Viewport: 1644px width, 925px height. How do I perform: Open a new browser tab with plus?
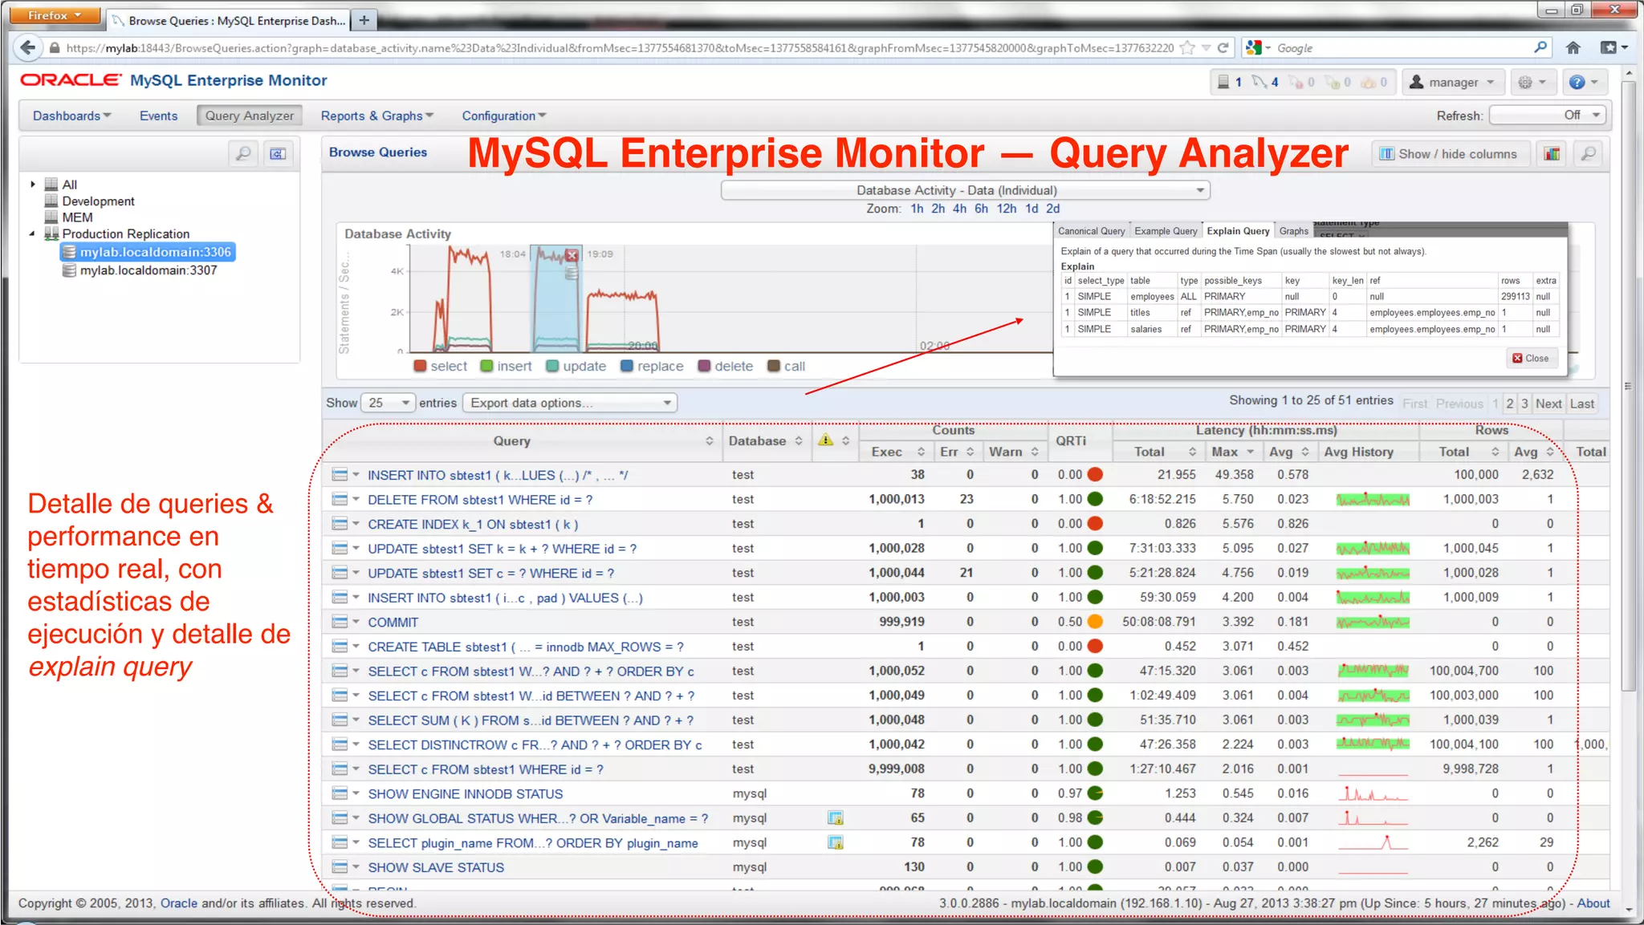point(364,20)
